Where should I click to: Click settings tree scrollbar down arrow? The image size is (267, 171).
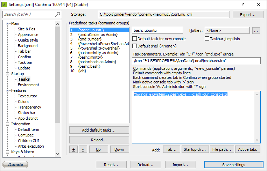[57, 154]
